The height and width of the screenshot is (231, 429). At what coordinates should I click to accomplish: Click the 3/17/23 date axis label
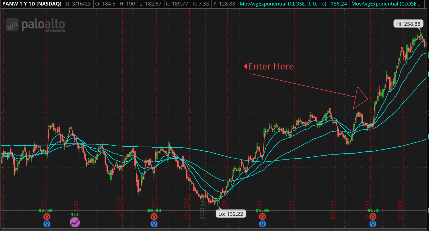click(291, 210)
